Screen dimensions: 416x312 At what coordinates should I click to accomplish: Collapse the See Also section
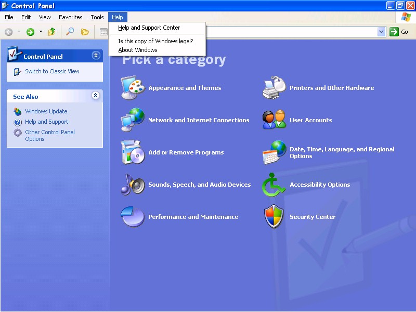96,96
